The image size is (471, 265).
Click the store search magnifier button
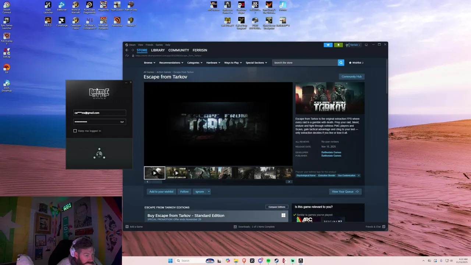(x=341, y=63)
